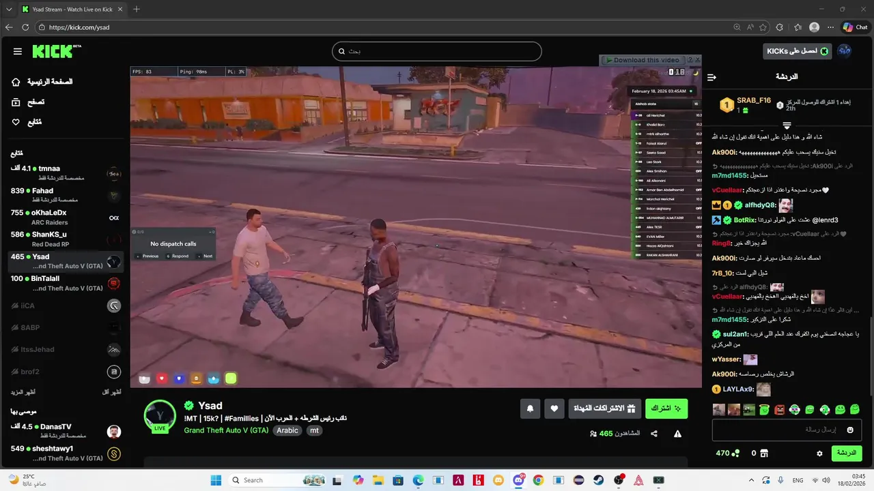
Task: Open user profile avatar menu
Action: pyautogui.click(x=844, y=51)
